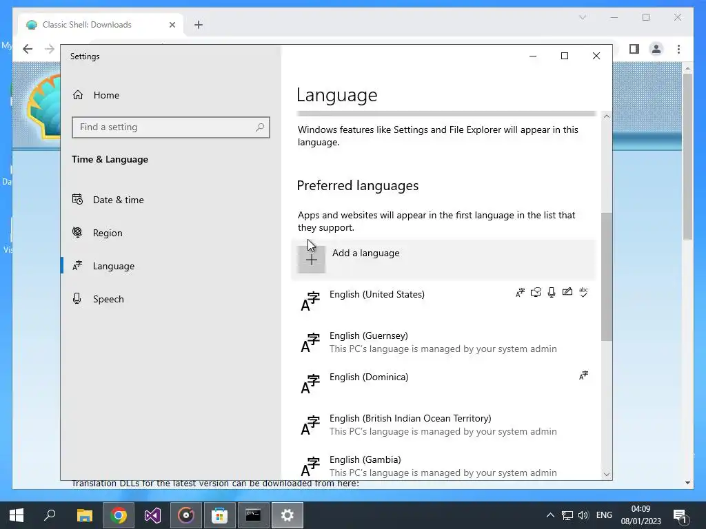Open clock showing 04:09
The height and width of the screenshot is (529, 706).
tap(641, 515)
